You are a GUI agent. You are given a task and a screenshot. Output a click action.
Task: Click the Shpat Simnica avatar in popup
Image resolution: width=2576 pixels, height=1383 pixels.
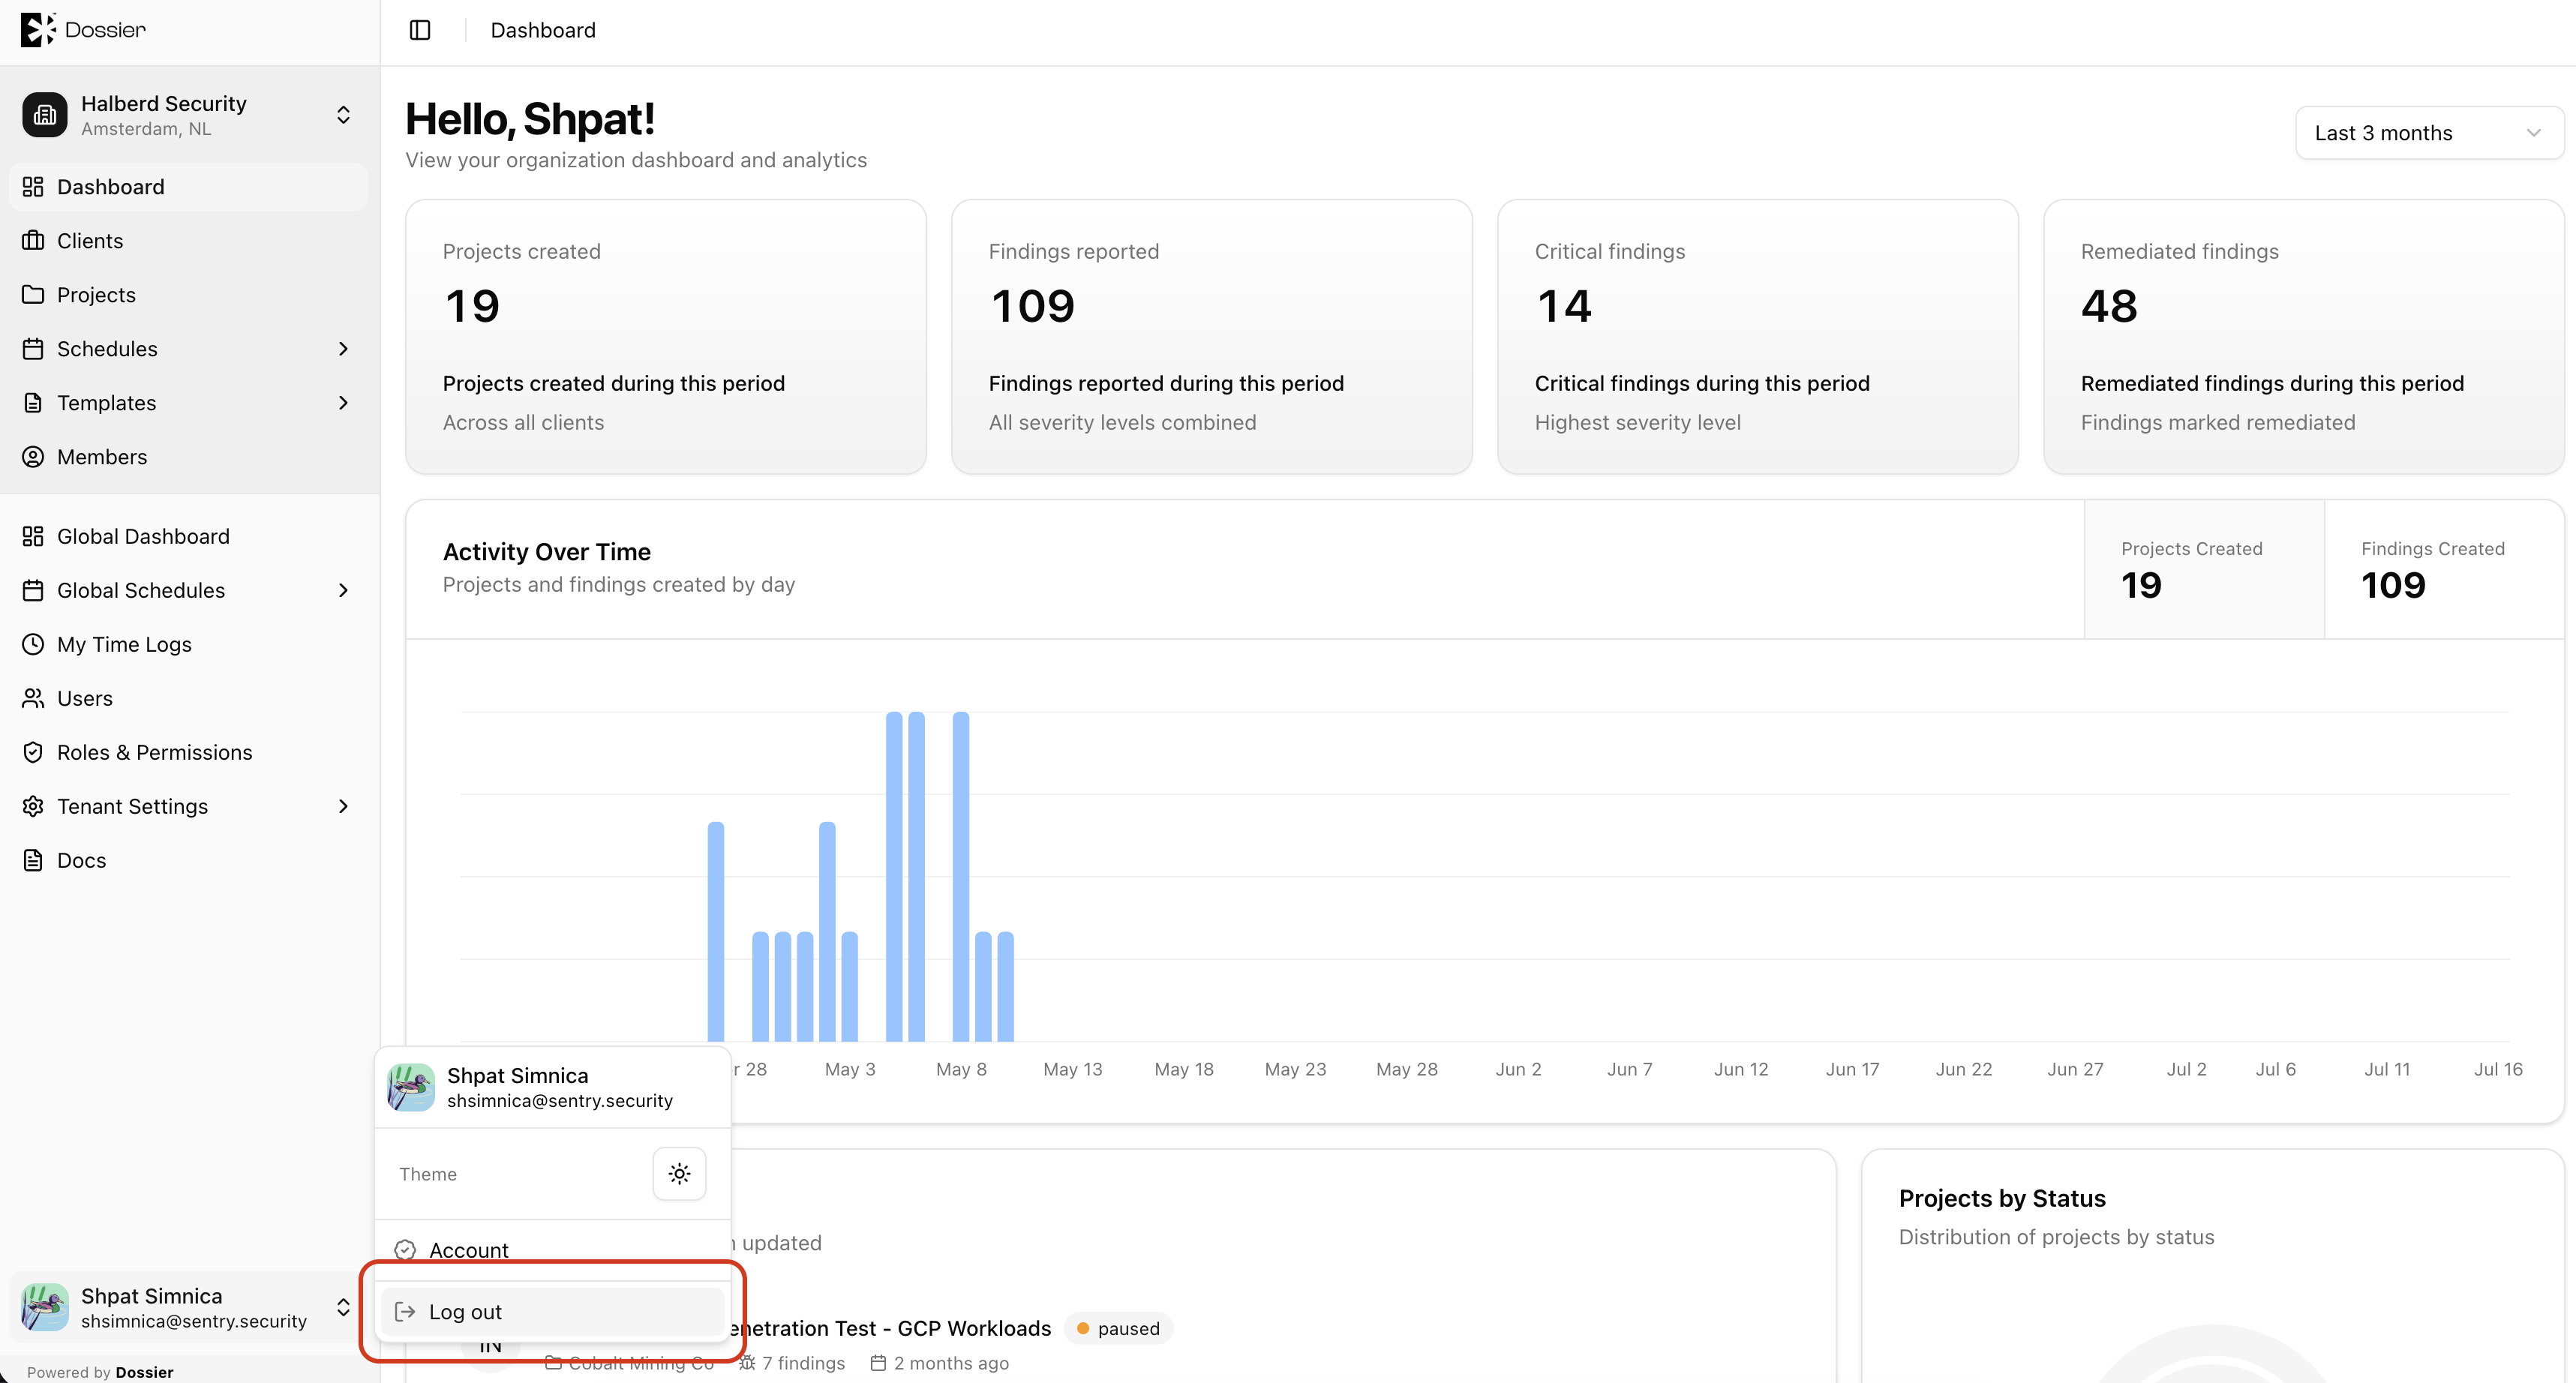tap(411, 1088)
